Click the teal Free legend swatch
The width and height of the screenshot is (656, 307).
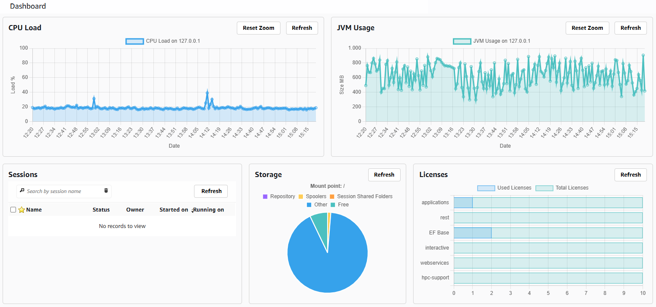coord(333,205)
